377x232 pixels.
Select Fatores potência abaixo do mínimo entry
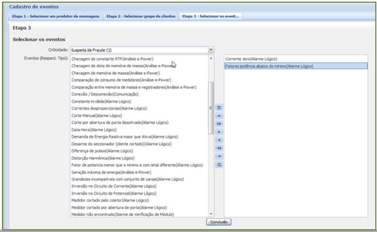[269, 66]
